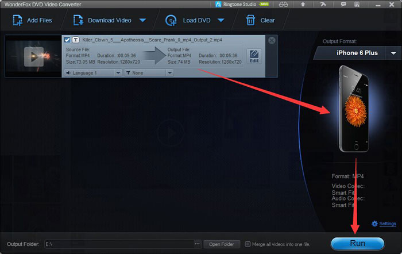Click the source Size:73.05 MB text
Image resolution: width=402 pixels, height=254 pixels.
coord(80,62)
